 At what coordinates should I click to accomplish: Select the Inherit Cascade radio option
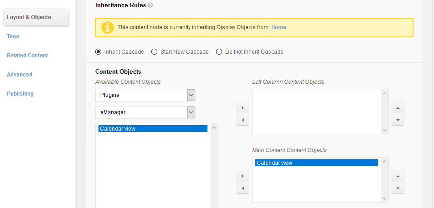98,51
